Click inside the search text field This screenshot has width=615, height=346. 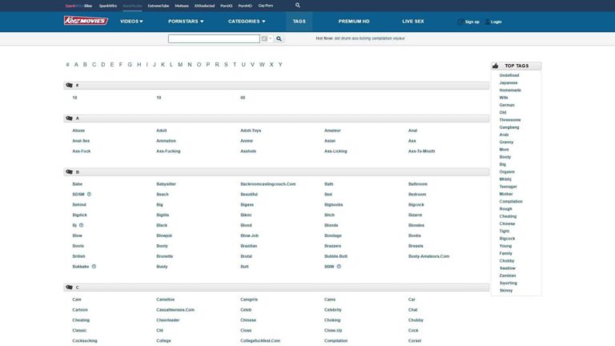point(213,38)
